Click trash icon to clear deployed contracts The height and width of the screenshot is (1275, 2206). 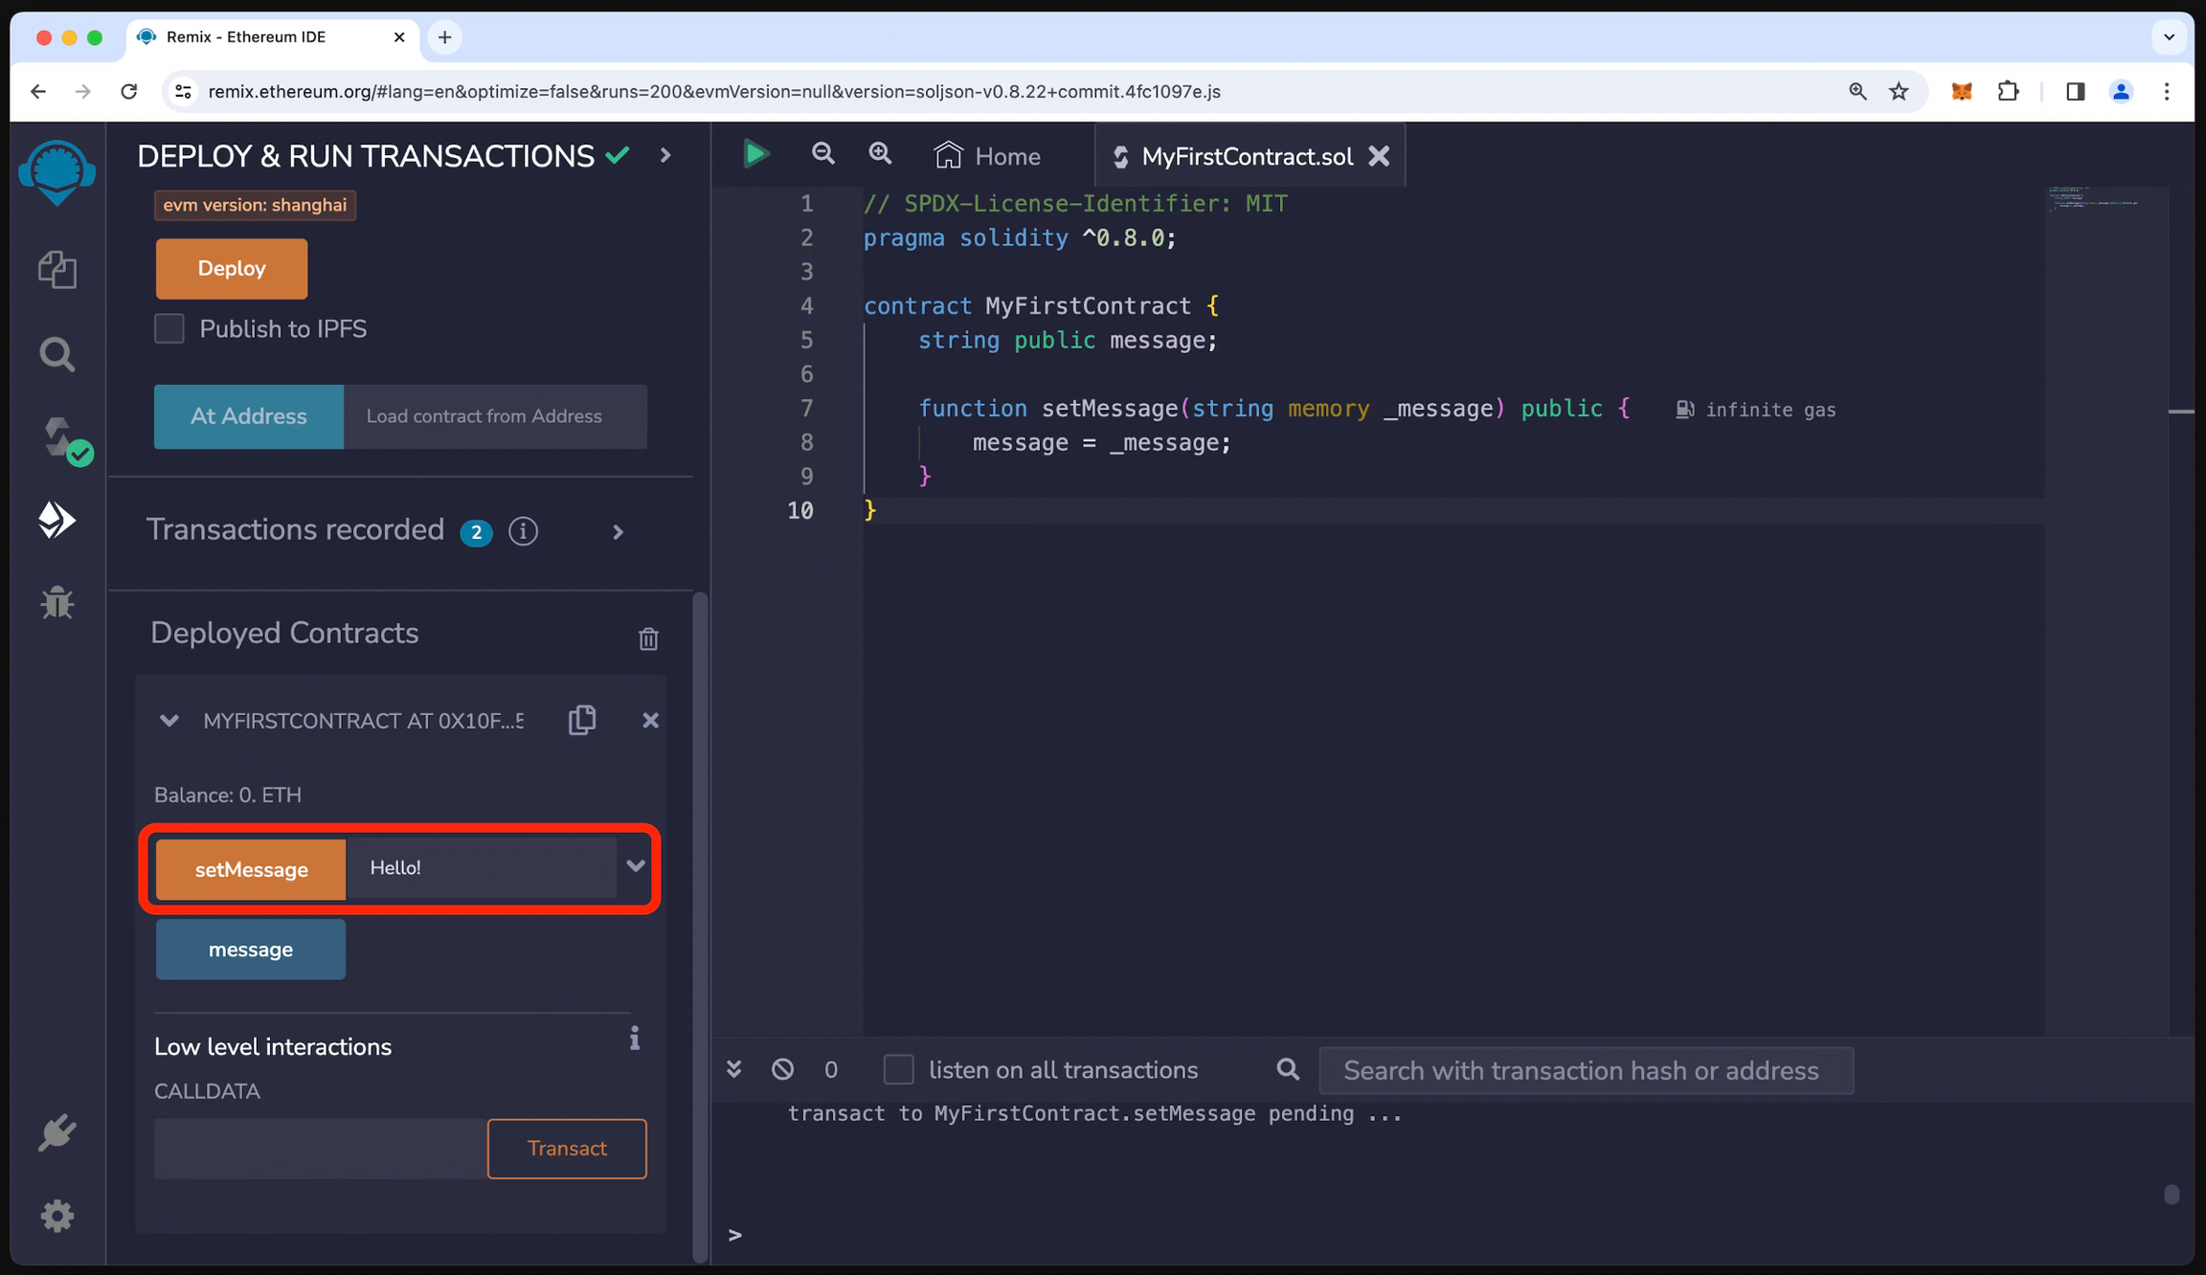click(x=648, y=638)
